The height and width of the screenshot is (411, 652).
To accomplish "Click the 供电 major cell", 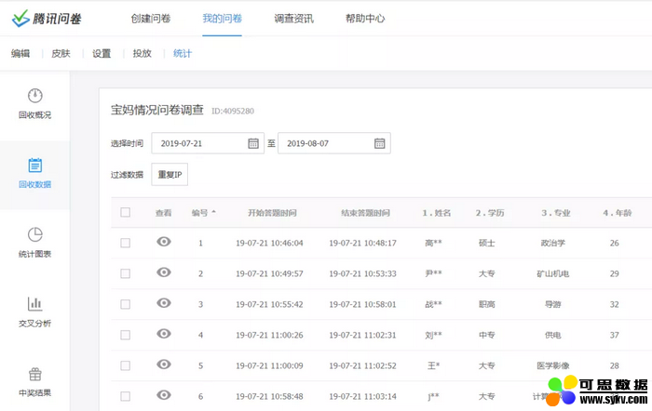I will (x=553, y=335).
